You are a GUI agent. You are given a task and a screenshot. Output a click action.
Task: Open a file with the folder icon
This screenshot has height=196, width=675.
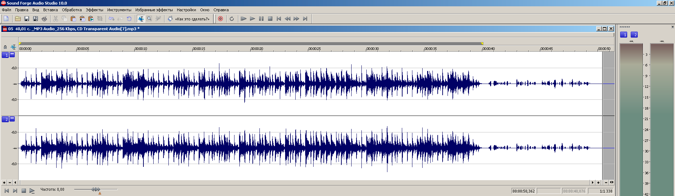point(18,19)
